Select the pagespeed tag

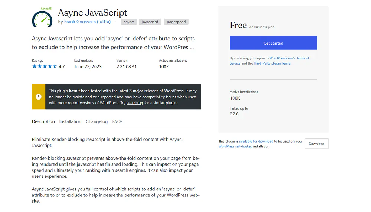tap(176, 22)
